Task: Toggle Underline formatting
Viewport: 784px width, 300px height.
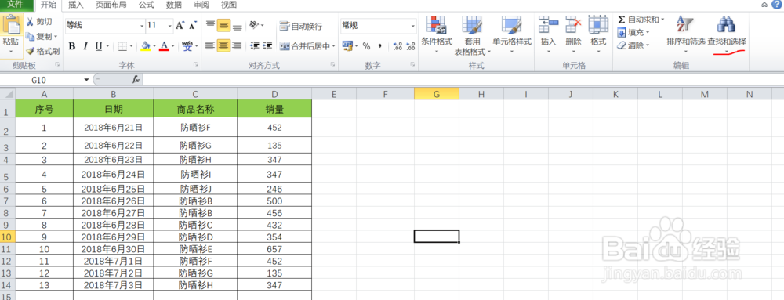Action: (x=99, y=46)
